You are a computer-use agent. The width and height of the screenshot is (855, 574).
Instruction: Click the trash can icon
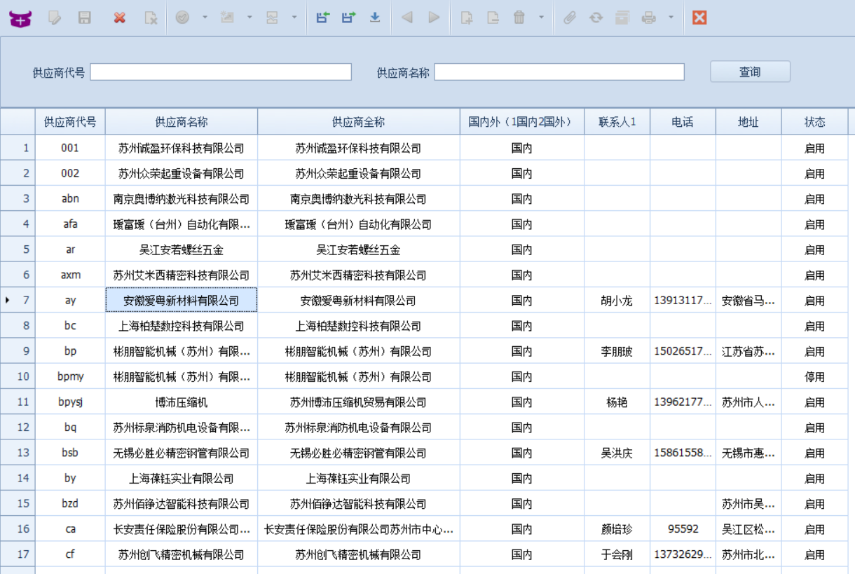tap(519, 18)
